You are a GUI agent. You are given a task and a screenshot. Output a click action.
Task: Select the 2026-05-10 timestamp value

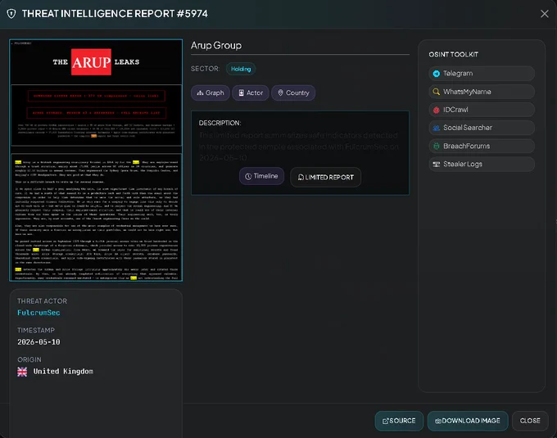(38, 342)
